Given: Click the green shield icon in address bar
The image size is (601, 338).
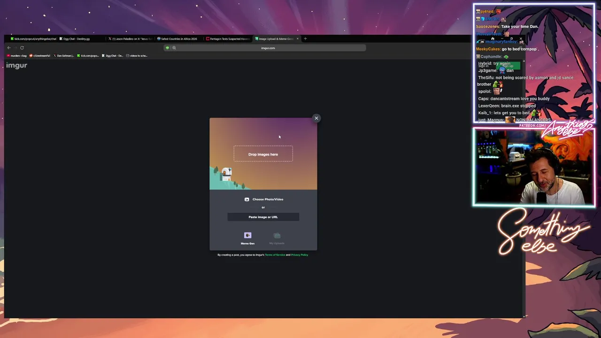Looking at the screenshot, I should [x=167, y=48].
